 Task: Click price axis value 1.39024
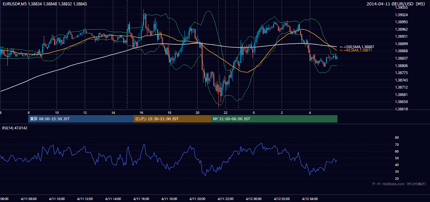coord(402,15)
